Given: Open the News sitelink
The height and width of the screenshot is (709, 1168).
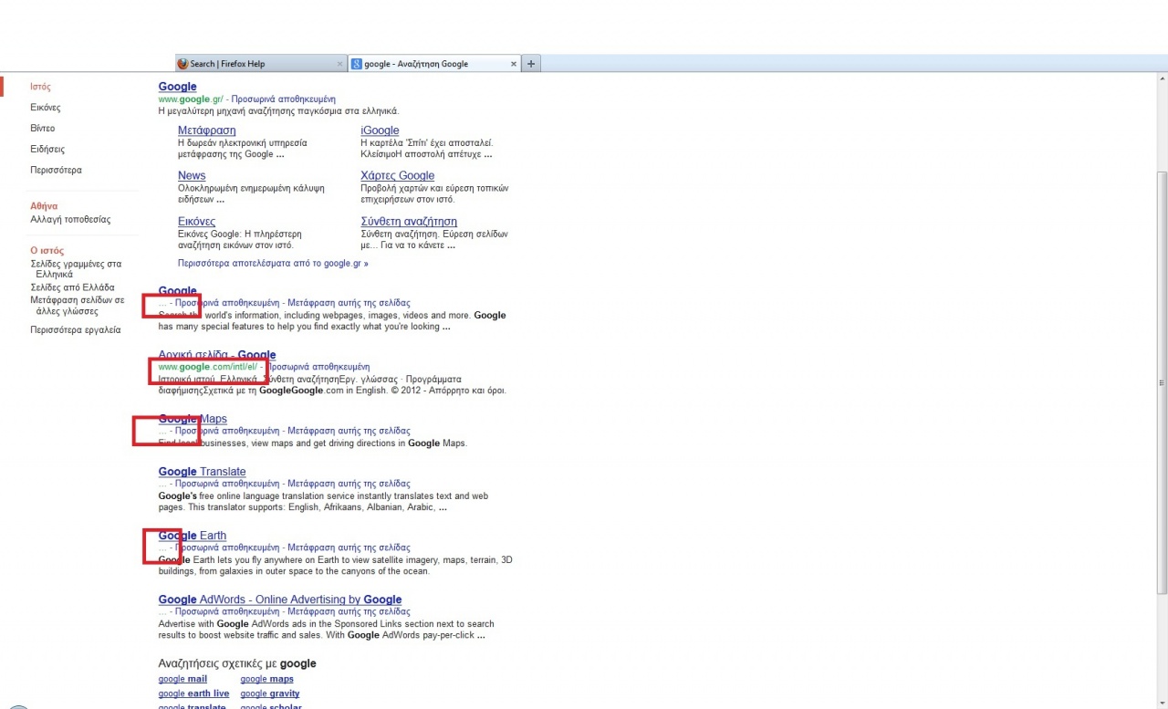Looking at the screenshot, I should click(x=192, y=175).
